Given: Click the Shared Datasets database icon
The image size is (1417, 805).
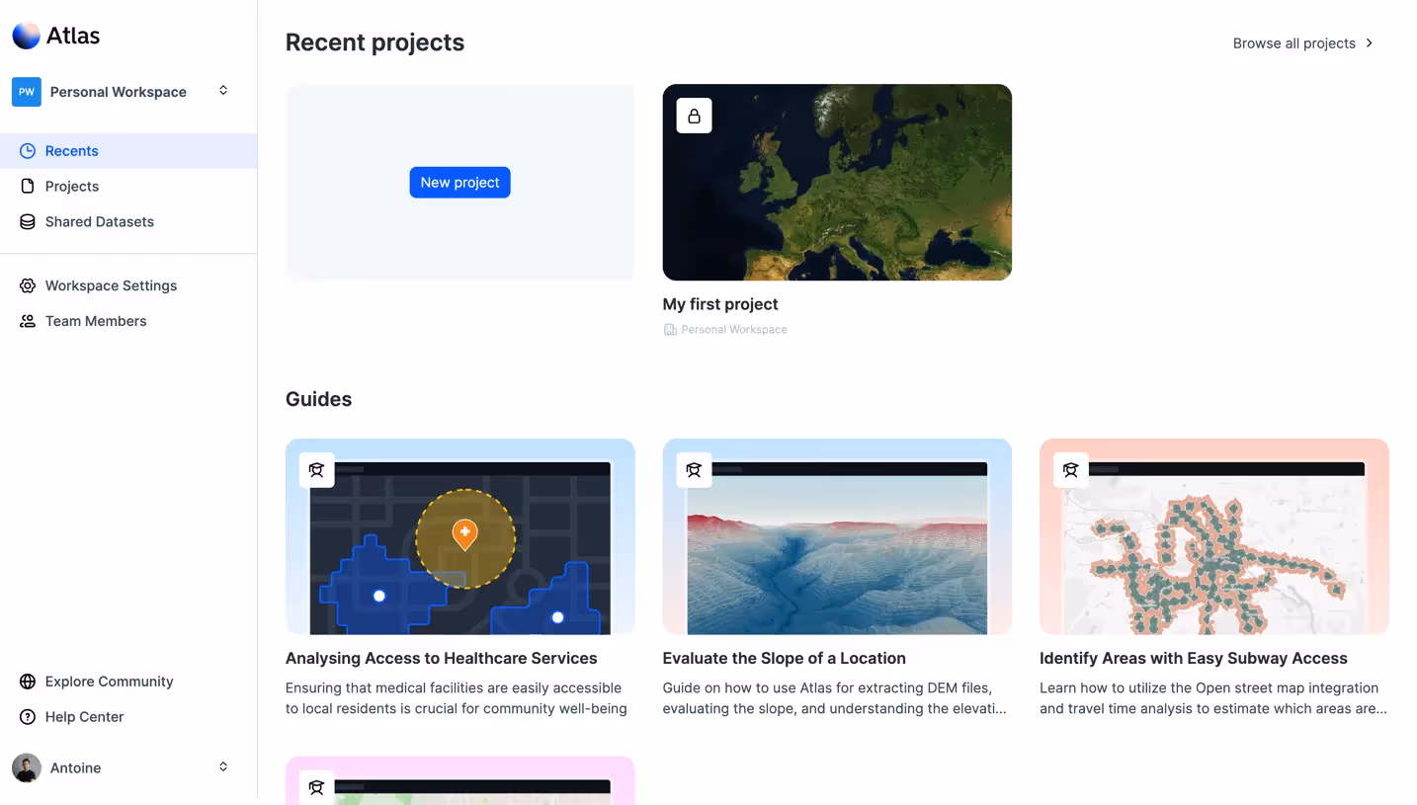Looking at the screenshot, I should point(27,221).
